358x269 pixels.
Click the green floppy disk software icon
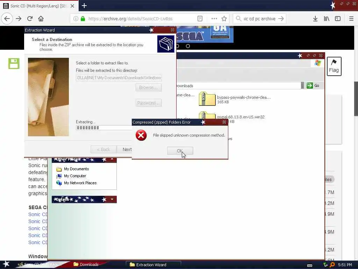pyautogui.click(x=14, y=63)
